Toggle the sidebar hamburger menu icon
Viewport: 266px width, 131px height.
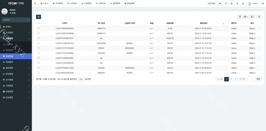click(x=35, y=3)
